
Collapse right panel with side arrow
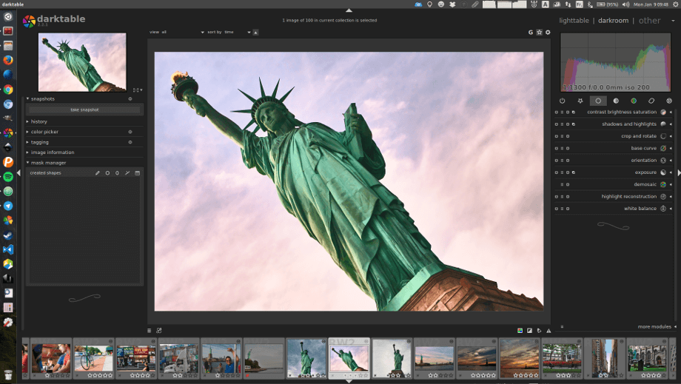pyautogui.click(x=679, y=172)
